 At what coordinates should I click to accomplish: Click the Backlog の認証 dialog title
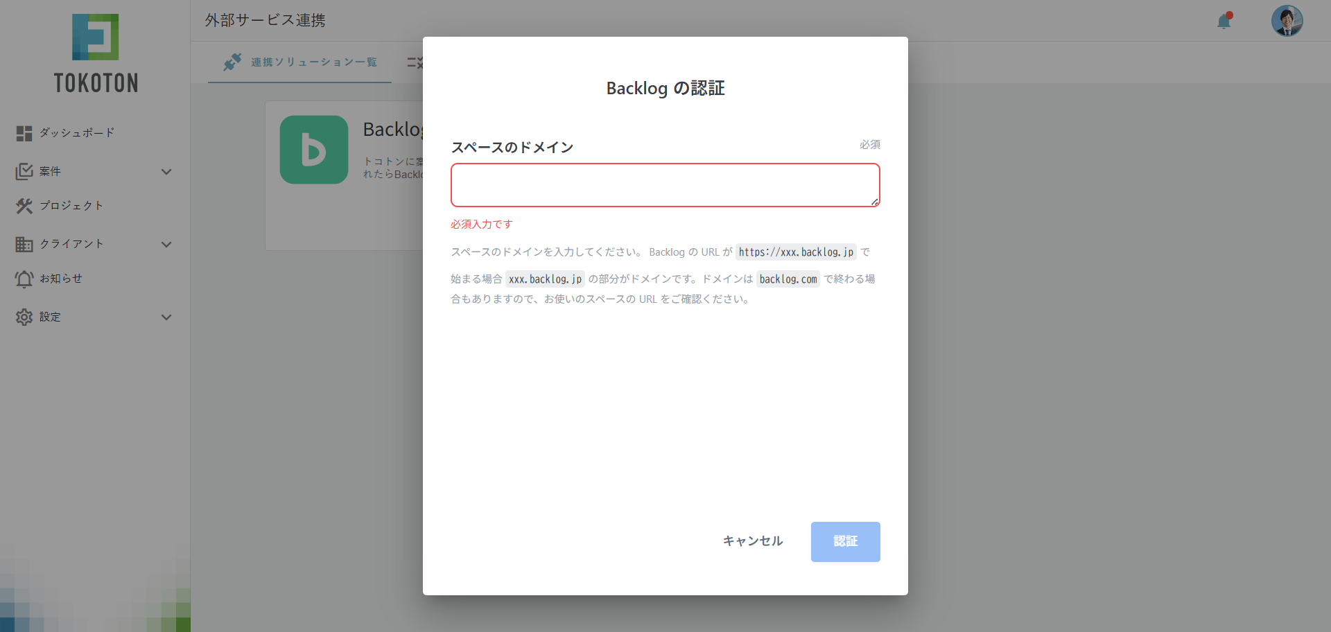665,88
